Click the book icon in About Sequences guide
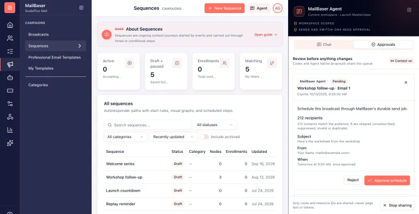Screen dimensions: 419x214 [x=106, y=34]
